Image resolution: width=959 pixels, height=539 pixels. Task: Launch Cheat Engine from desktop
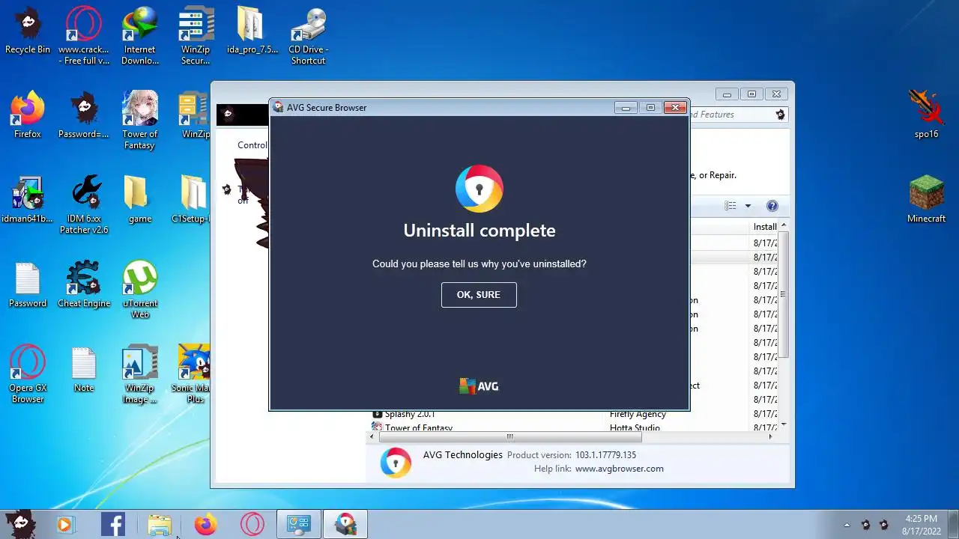(x=84, y=285)
